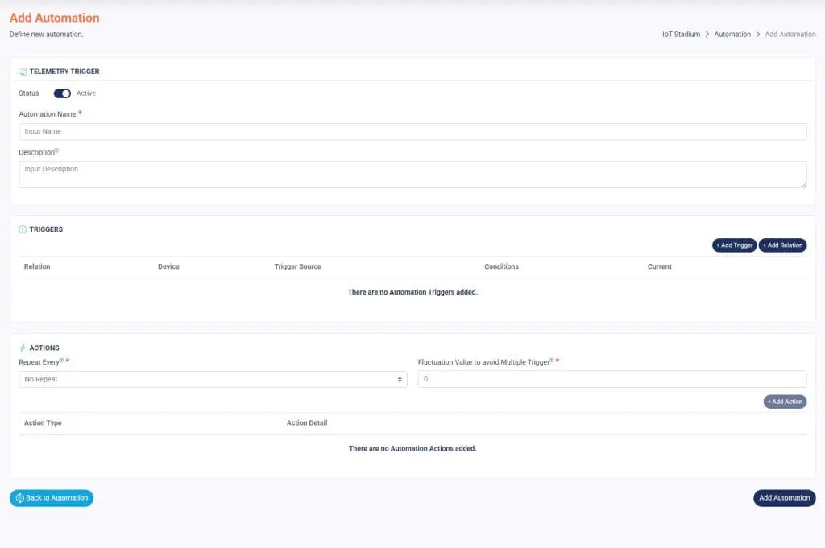Open the Repeat Every dropdown
825x548 pixels.
coord(213,379)
